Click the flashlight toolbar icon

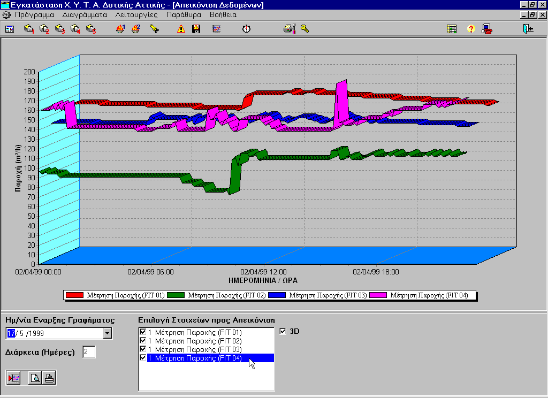point(154,29)
